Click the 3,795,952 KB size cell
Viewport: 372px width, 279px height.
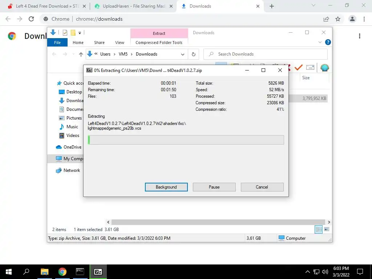[x=314, y=98]
